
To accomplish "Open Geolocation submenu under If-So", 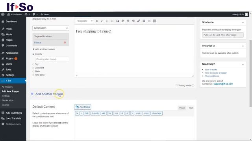I will click(x=8, y=100).
